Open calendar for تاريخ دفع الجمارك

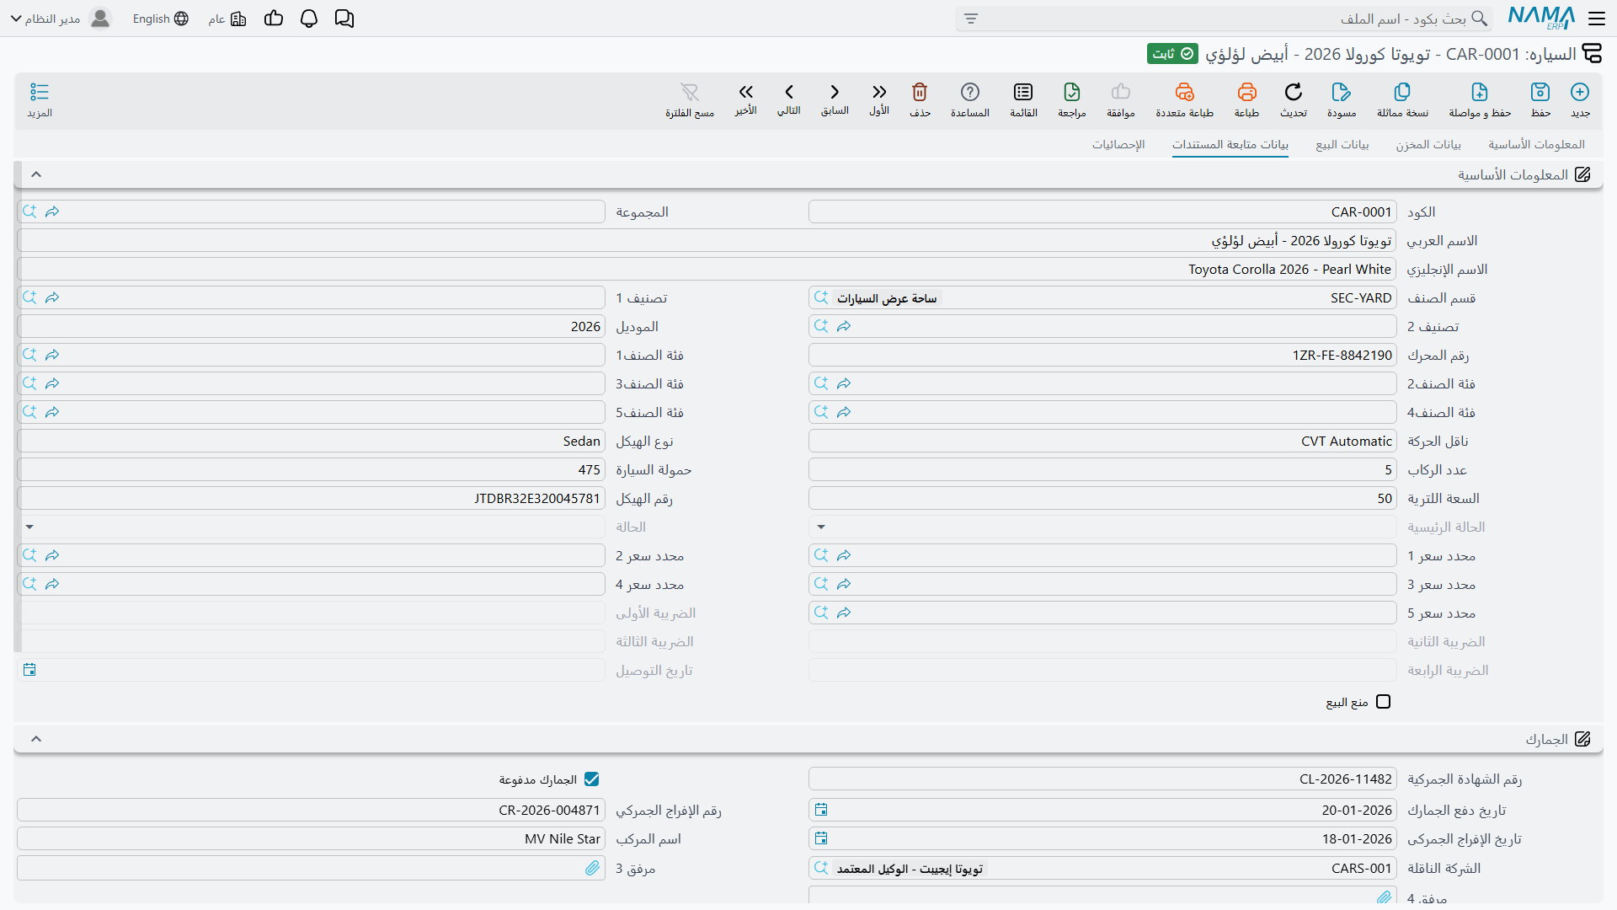click(x=821, y=810)
